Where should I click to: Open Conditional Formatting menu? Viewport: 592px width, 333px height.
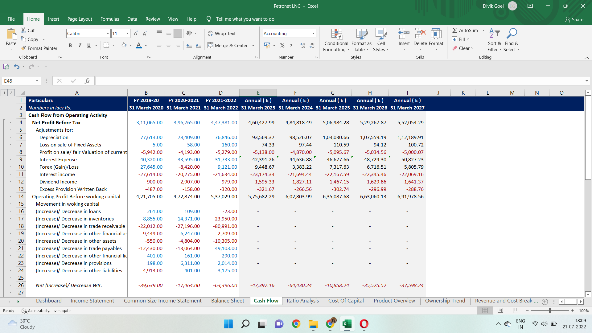coord(336,40)
